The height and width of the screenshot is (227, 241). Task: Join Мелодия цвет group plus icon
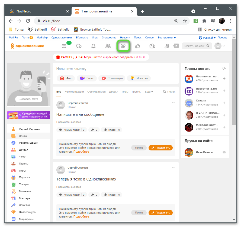tap(224, 127)
